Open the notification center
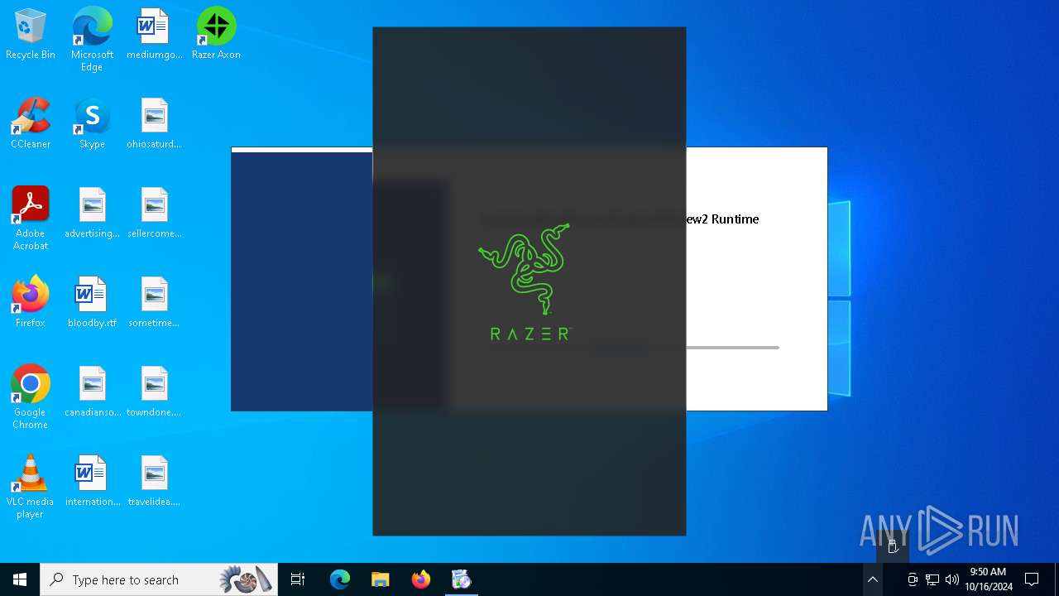Viewport: 1059px width, 596px height. pos(1032,579)
